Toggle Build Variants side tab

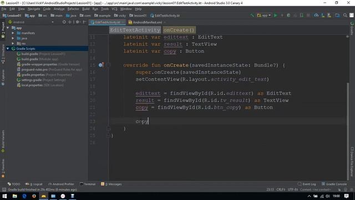click(x=3, y=141)
